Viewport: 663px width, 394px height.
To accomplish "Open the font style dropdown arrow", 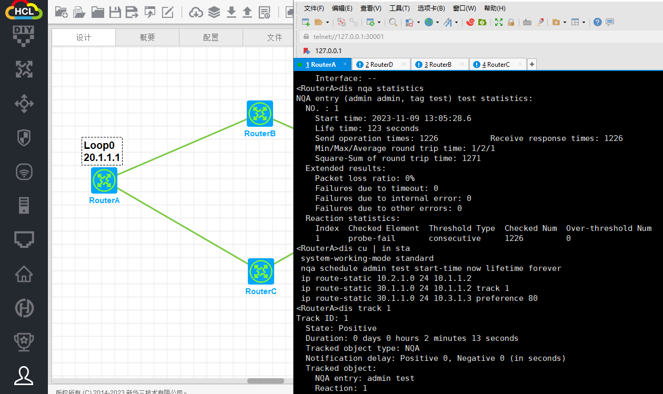I will point(456,22).
